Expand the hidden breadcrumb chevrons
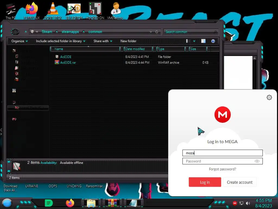This screenshot has height=209, width=278. [37, 32]
